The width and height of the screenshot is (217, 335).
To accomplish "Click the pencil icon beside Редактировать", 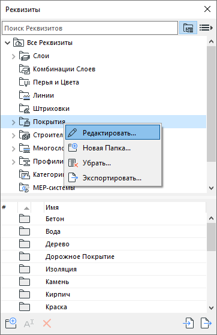I will (x=73, y=132).
